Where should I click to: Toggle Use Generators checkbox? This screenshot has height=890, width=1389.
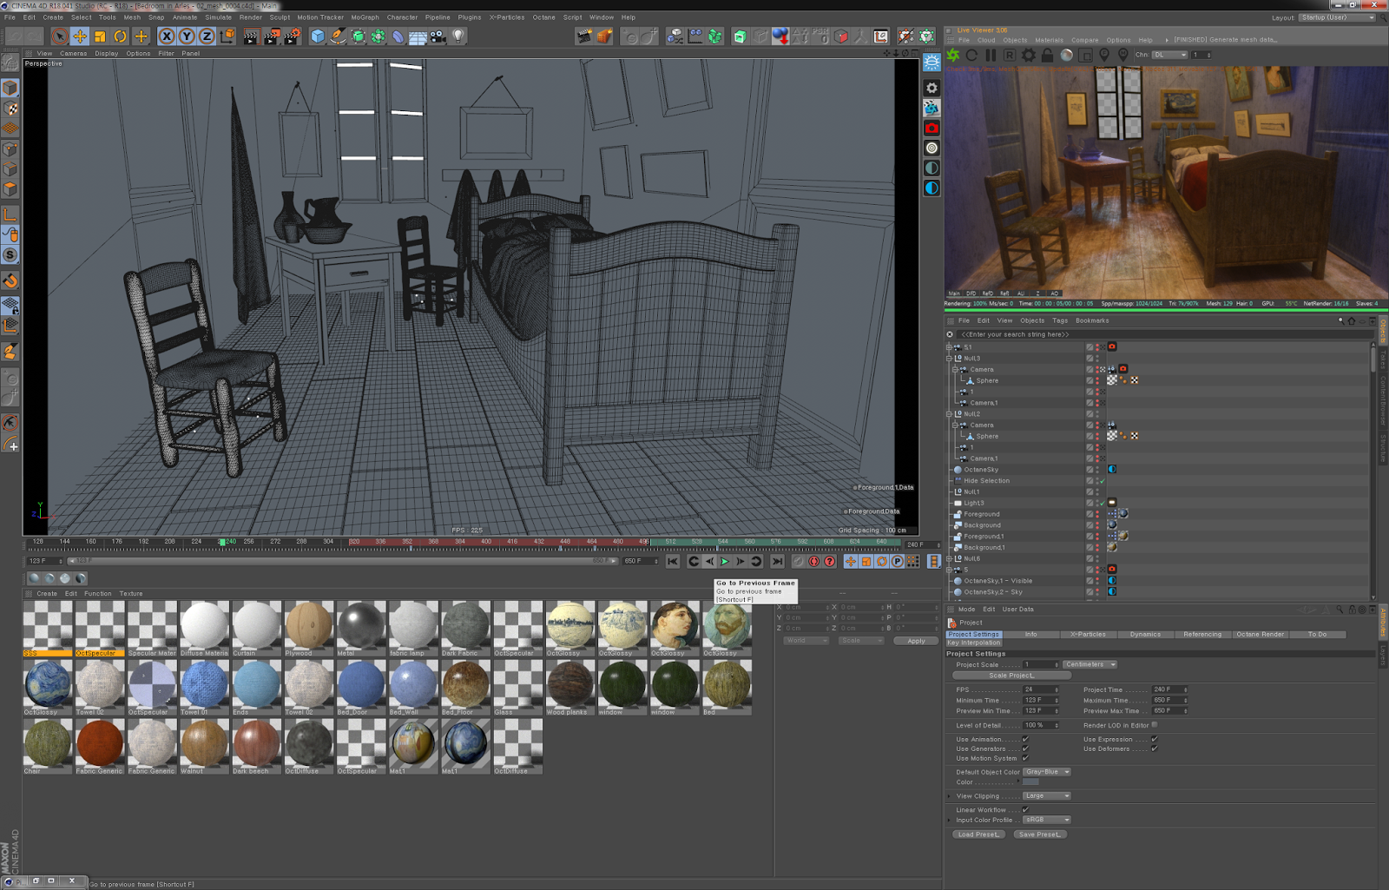click(1025, 748)
